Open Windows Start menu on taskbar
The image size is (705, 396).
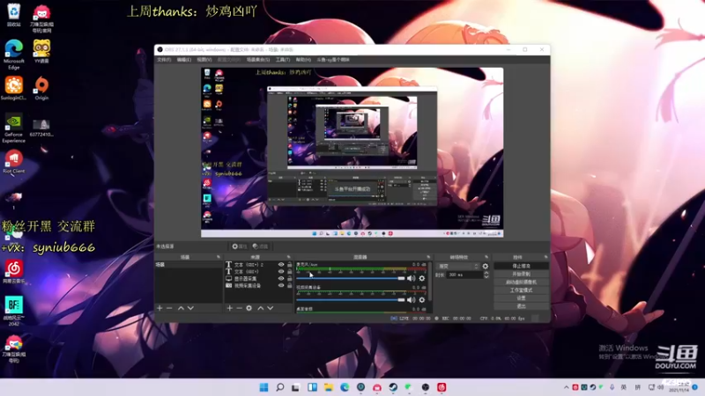tap(263, 387)
